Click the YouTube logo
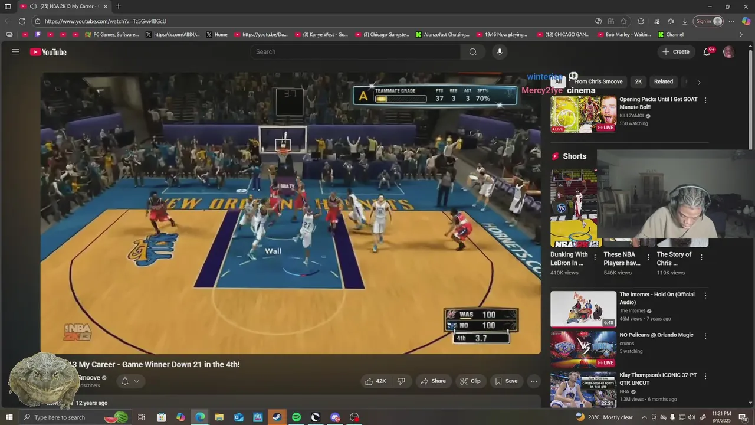 point(48,52)
